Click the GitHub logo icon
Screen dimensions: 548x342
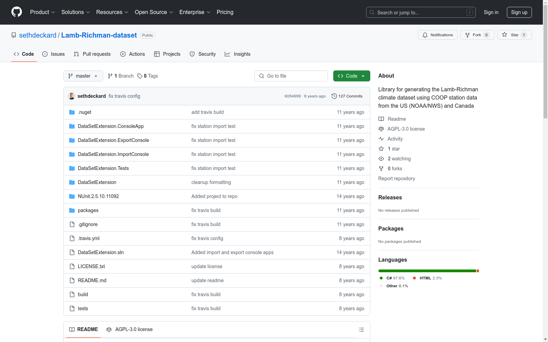tap(16, 12)
